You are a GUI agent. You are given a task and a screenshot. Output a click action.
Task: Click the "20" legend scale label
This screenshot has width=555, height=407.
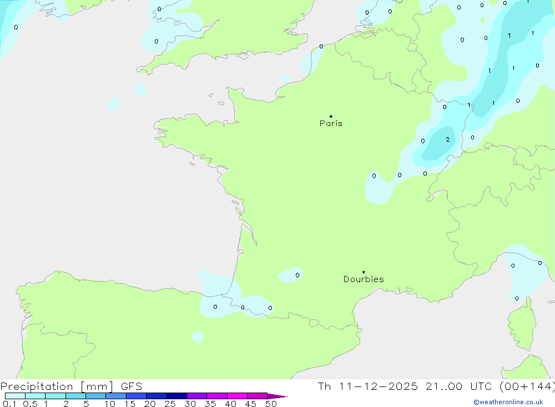tap(150, 404)
